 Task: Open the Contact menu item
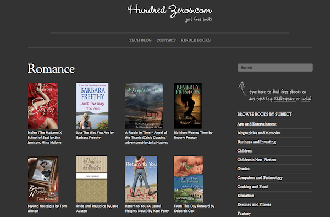[166, 40]
